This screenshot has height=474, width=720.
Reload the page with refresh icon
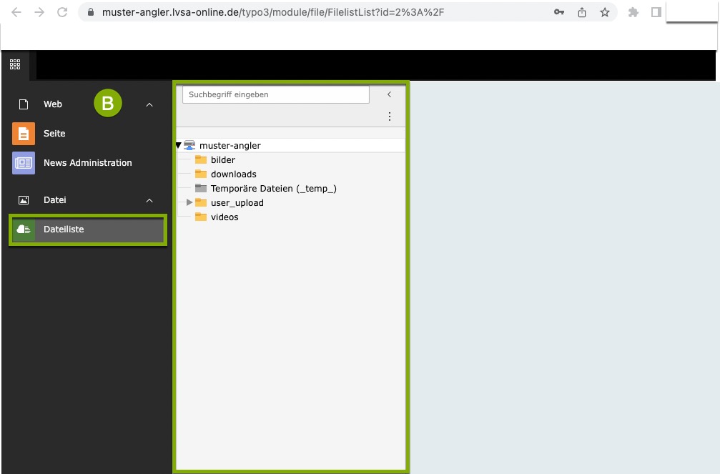coord(62,12)
